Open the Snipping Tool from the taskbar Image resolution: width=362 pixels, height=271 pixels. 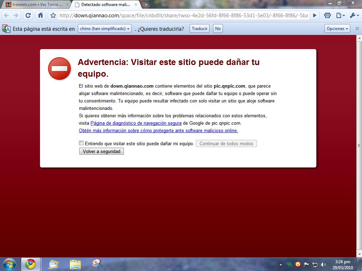coord(97,264)
